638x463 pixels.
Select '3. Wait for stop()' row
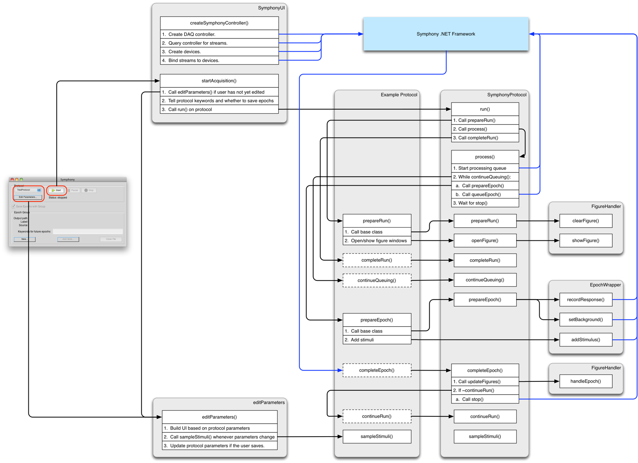(x=485, y=203)
